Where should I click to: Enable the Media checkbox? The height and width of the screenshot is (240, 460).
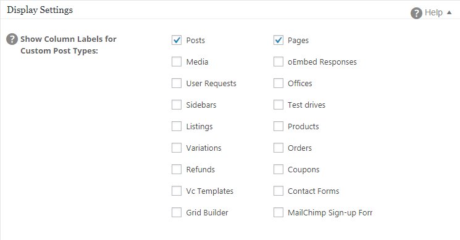pyautogui.click(x=177, y=62)
